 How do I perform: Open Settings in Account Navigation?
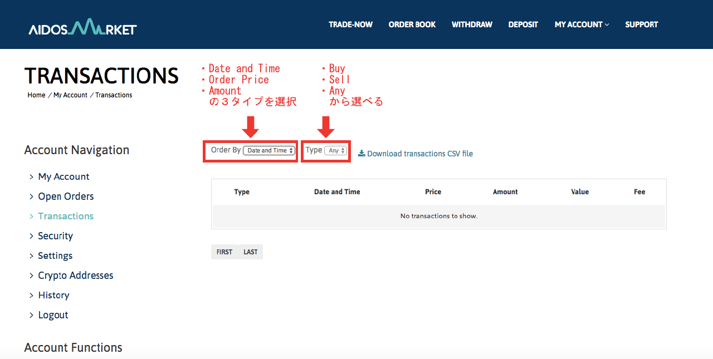click(55, 255)
